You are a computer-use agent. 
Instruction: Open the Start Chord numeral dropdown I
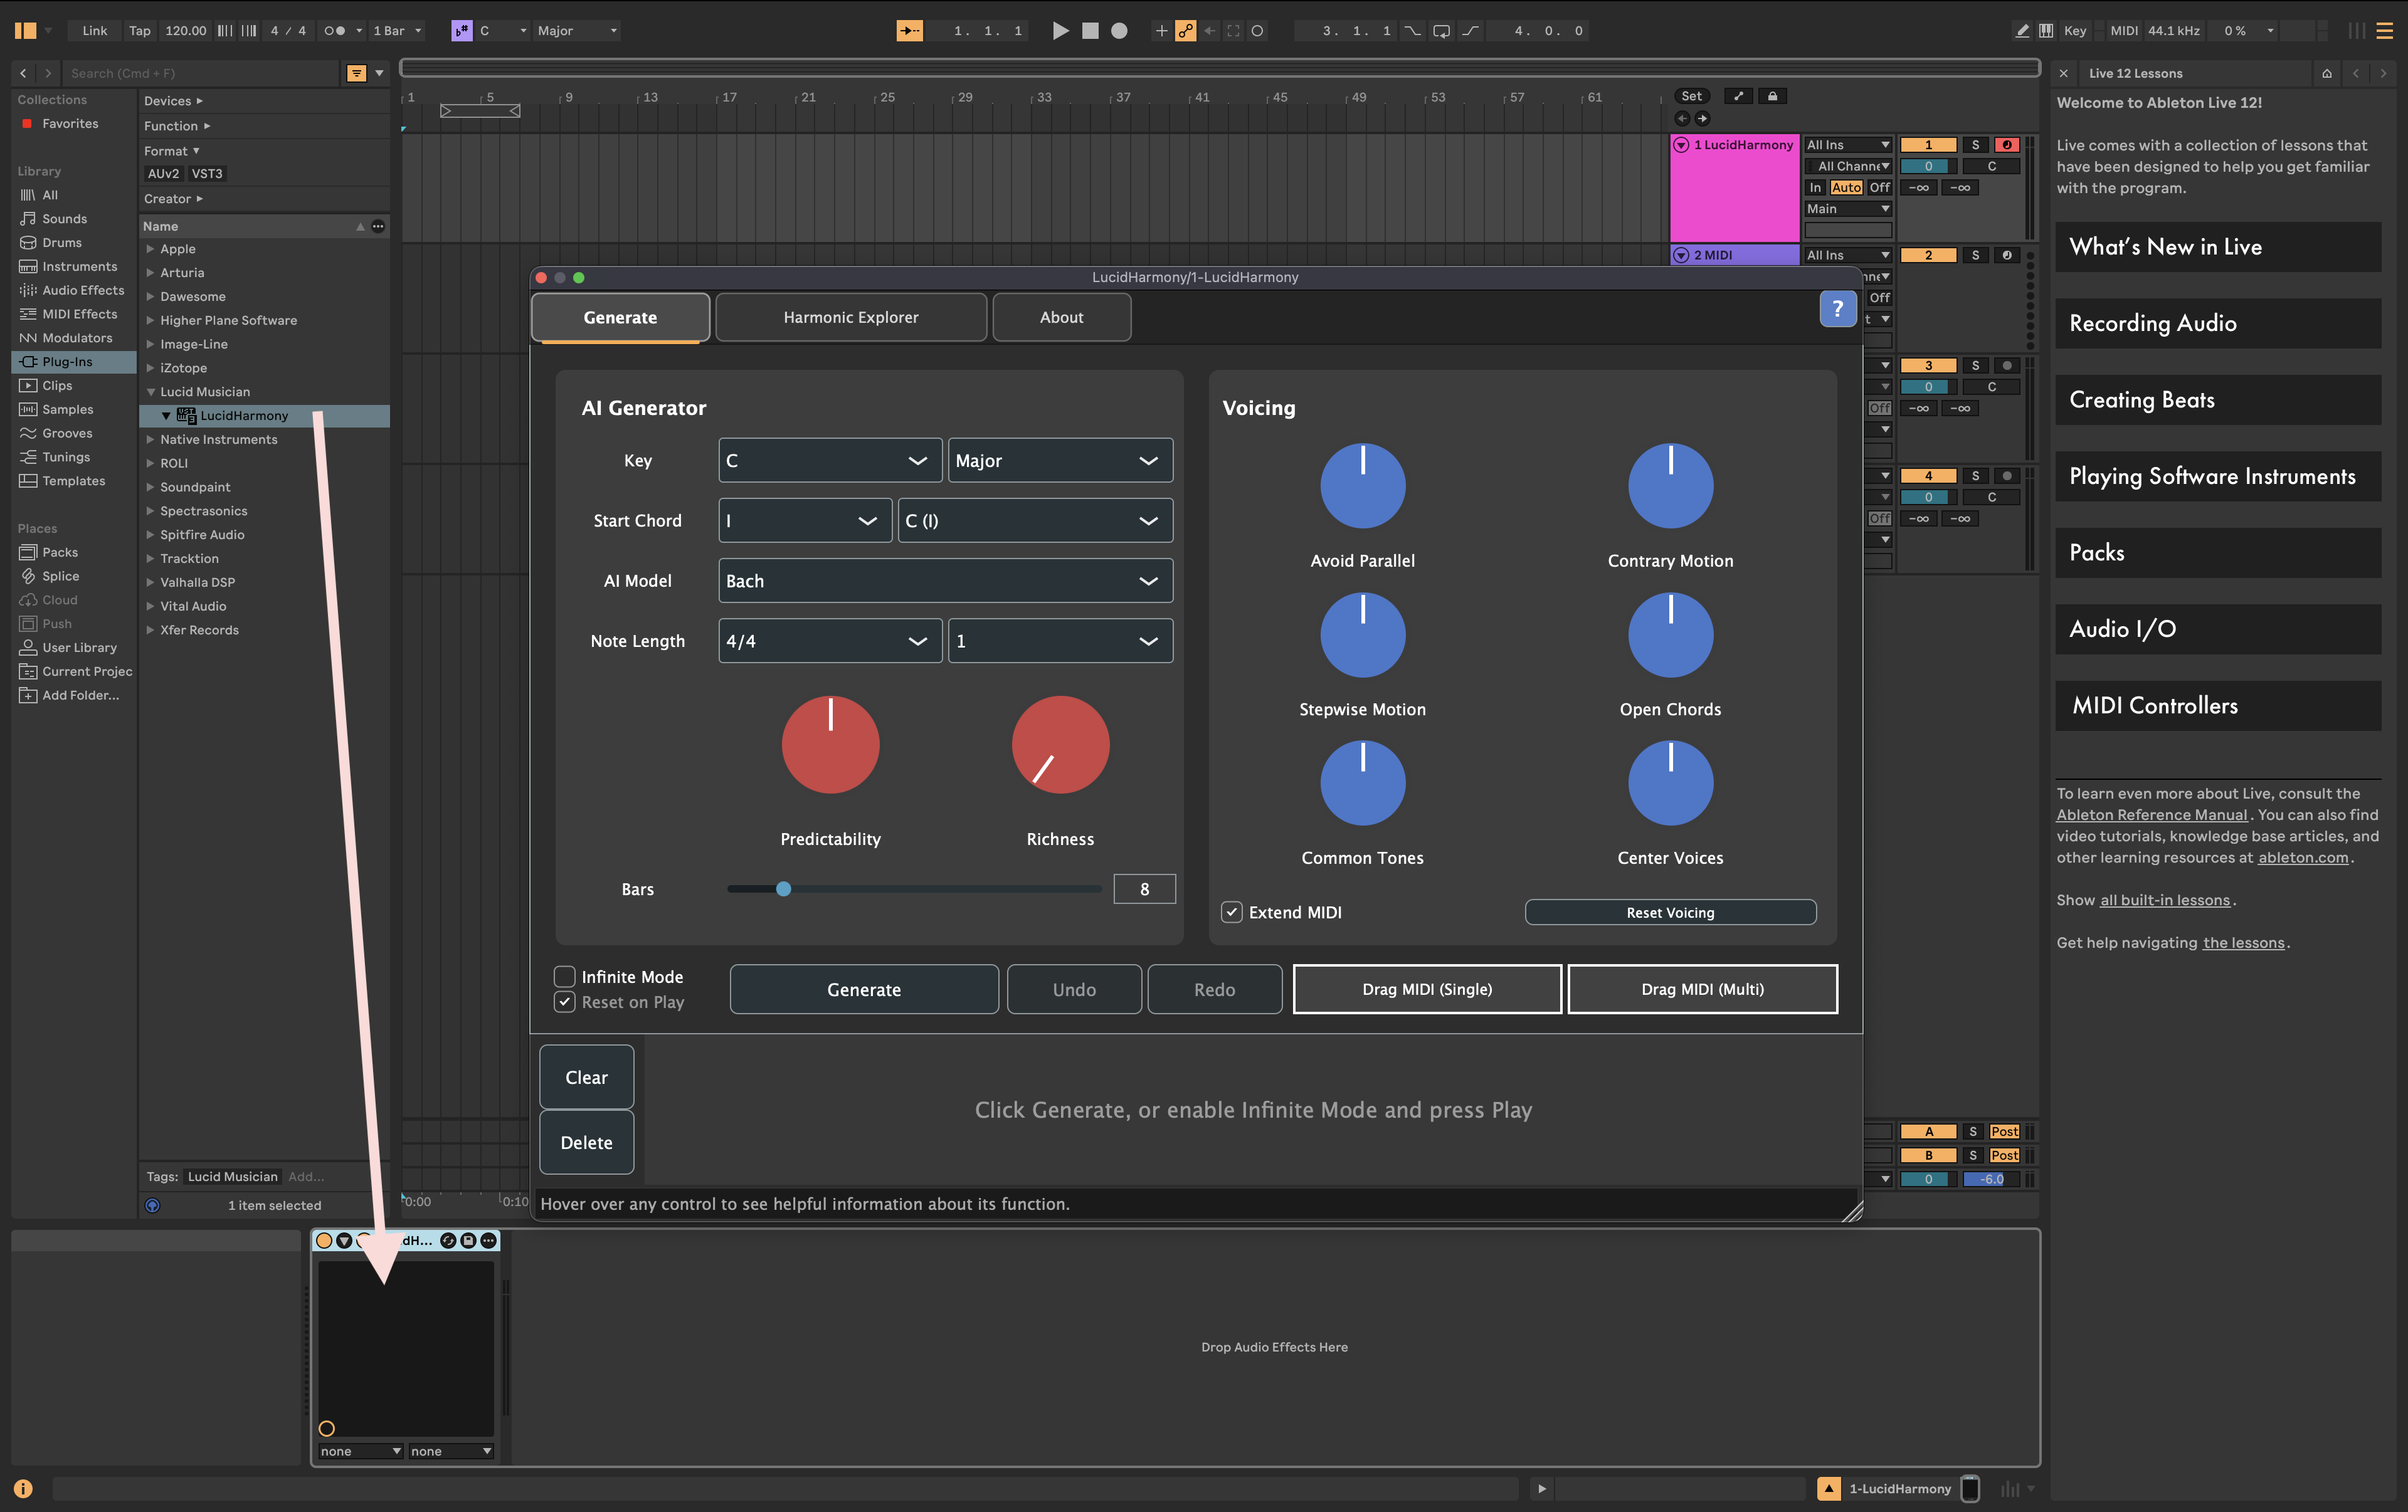pyautogui.click(x=804, y=521)
